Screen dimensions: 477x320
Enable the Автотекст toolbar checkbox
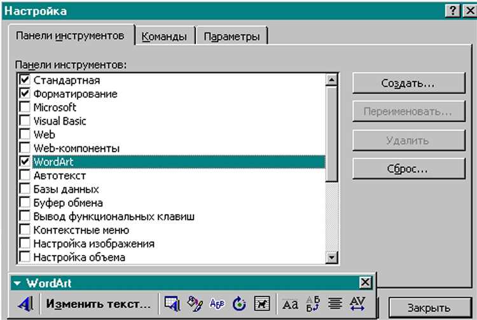tap(24, 175)
